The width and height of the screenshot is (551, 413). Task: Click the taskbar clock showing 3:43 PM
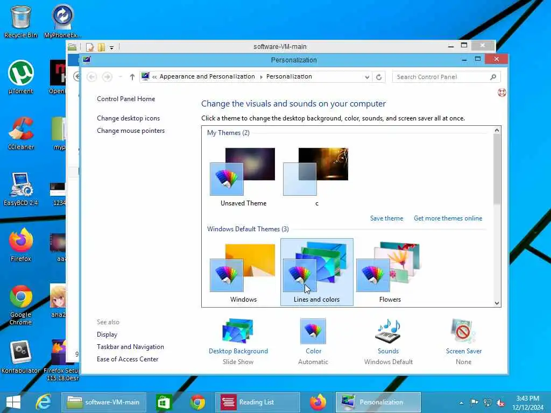point(527,402)
